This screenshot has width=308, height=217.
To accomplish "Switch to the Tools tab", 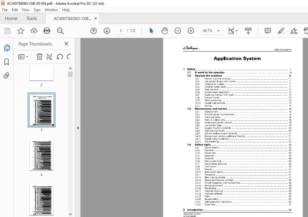I will coord(32,19).
